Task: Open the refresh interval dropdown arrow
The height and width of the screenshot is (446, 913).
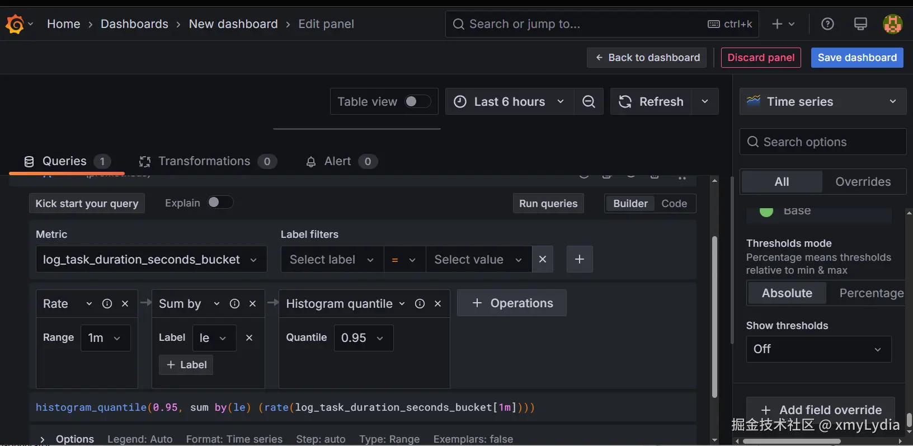Action: pos(705,101)
